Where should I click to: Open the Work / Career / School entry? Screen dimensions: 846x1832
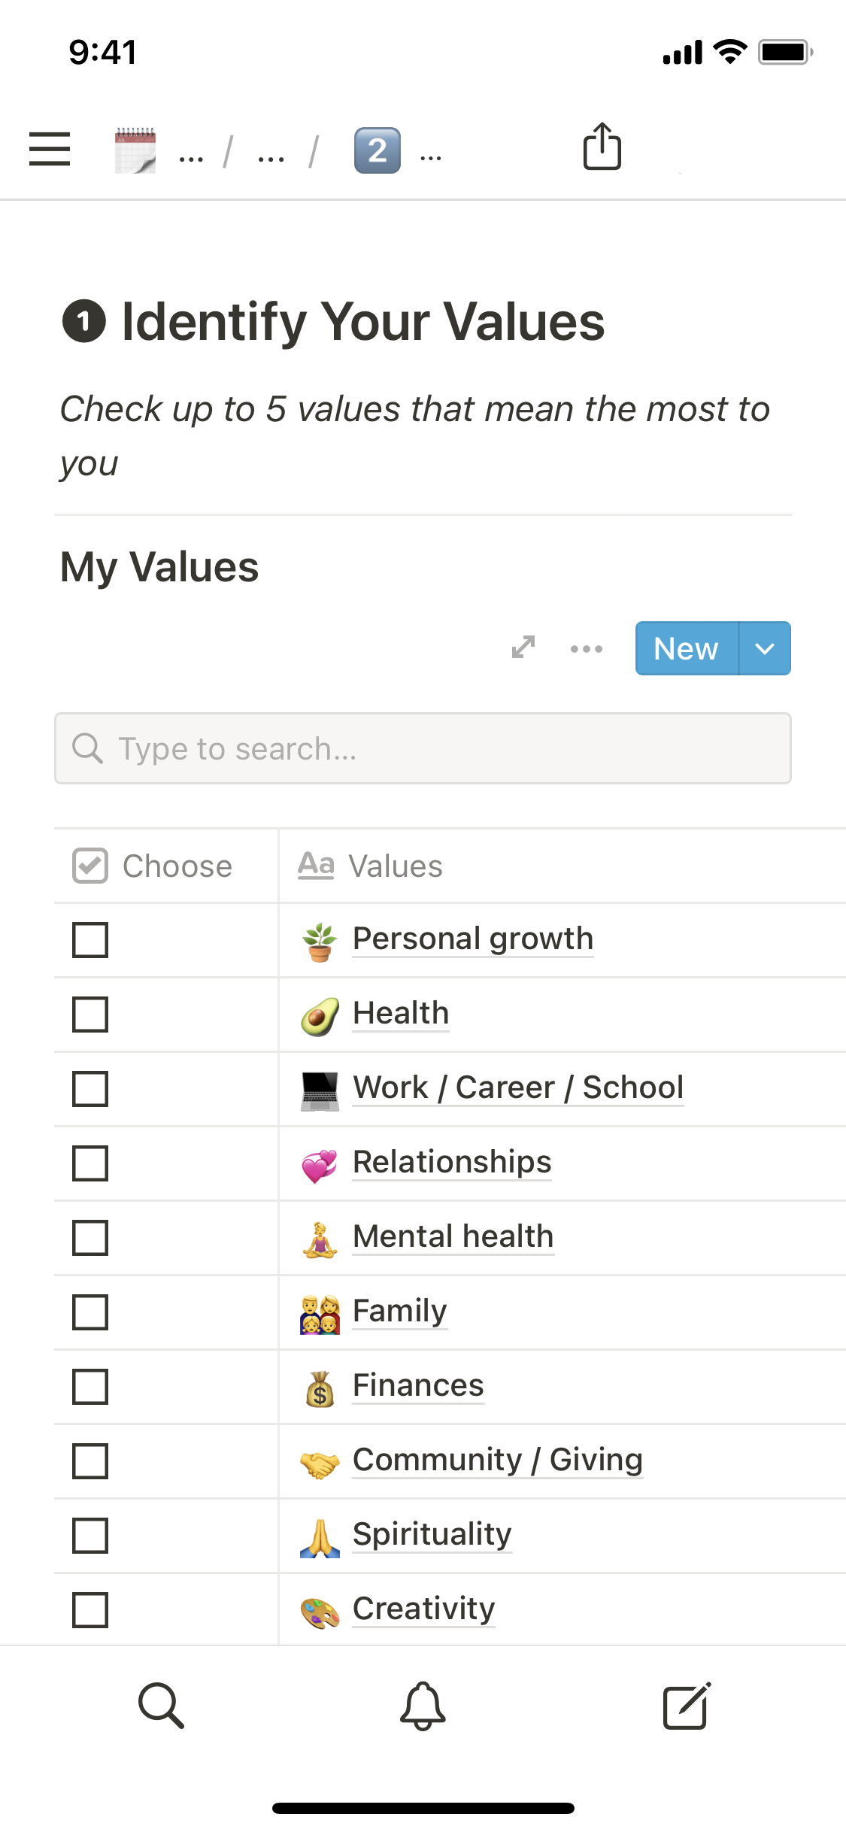click(x=517, y=1087)
